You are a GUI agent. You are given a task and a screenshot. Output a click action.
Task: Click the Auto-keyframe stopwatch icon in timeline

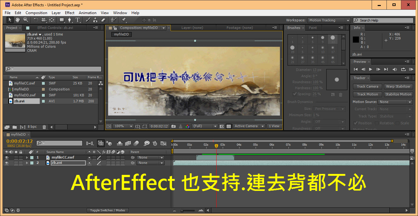click(x=155, y=143)
